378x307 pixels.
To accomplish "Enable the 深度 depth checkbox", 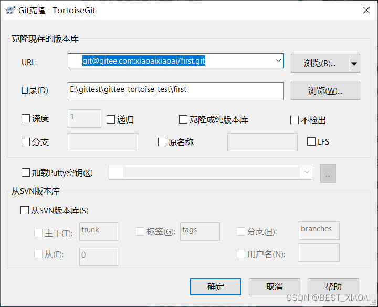I will tap(26, 118).
